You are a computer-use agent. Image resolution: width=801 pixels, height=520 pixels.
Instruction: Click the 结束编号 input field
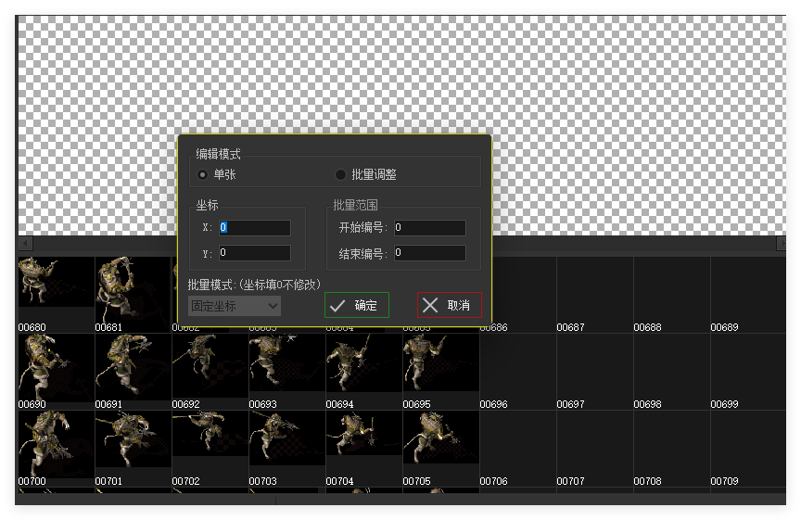pos(429,253)
